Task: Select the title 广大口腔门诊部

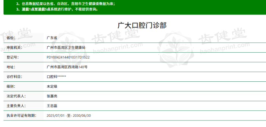Action: (x=142, y=25)
